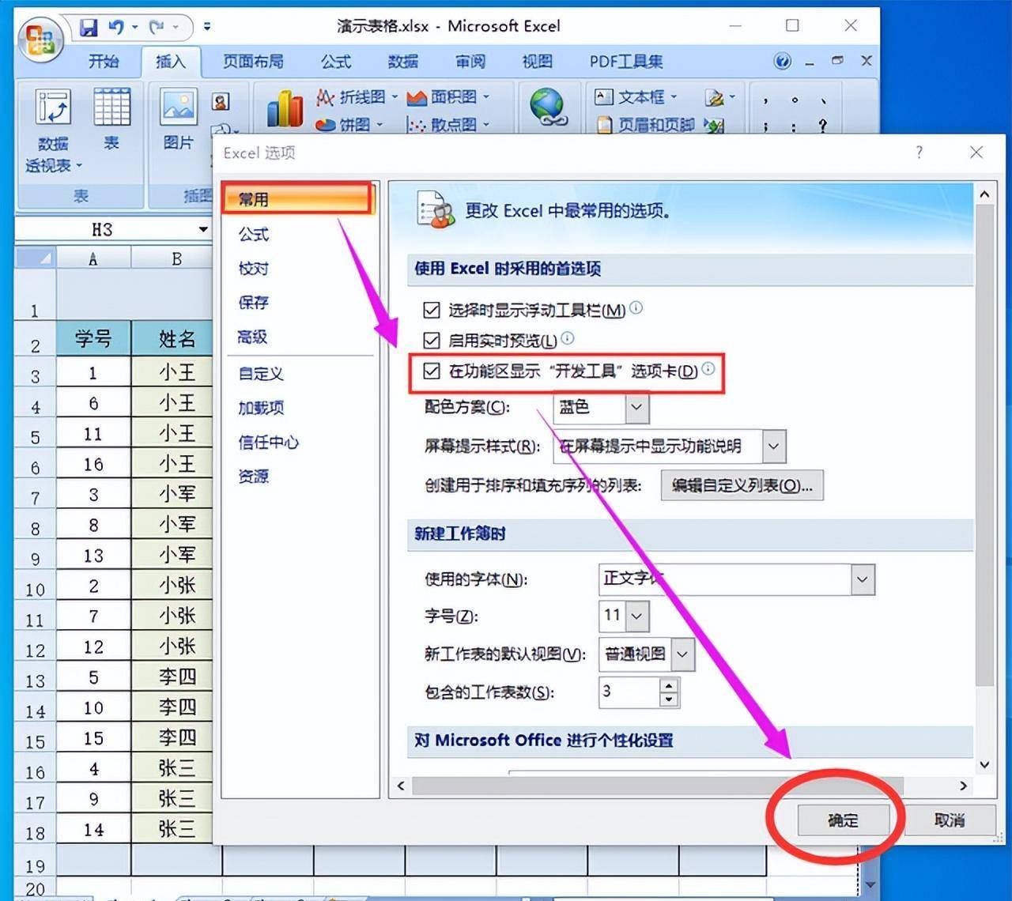Click horizontal scrollbar left arrow in options
Viewport: 1012px width, 901px height.
point(401,786)
